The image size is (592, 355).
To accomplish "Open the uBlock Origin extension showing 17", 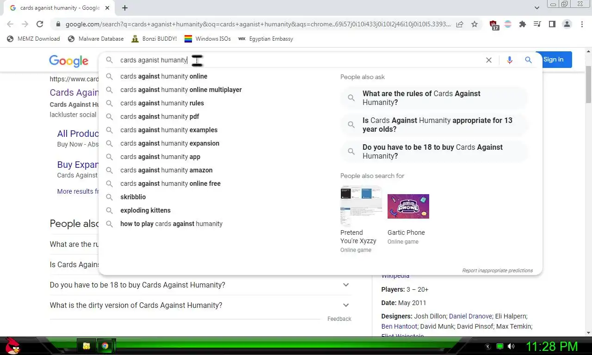I will tap(493, 24).
